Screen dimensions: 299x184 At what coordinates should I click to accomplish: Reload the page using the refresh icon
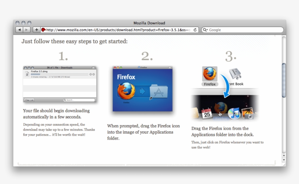tap(195, 30)
